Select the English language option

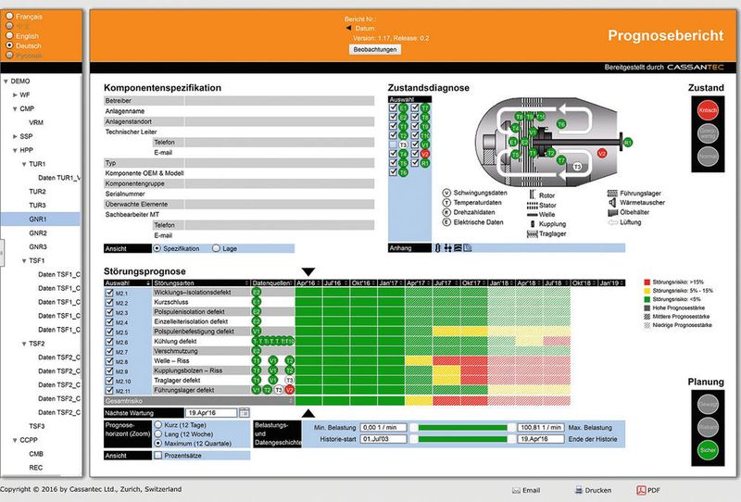coord(9,36)
